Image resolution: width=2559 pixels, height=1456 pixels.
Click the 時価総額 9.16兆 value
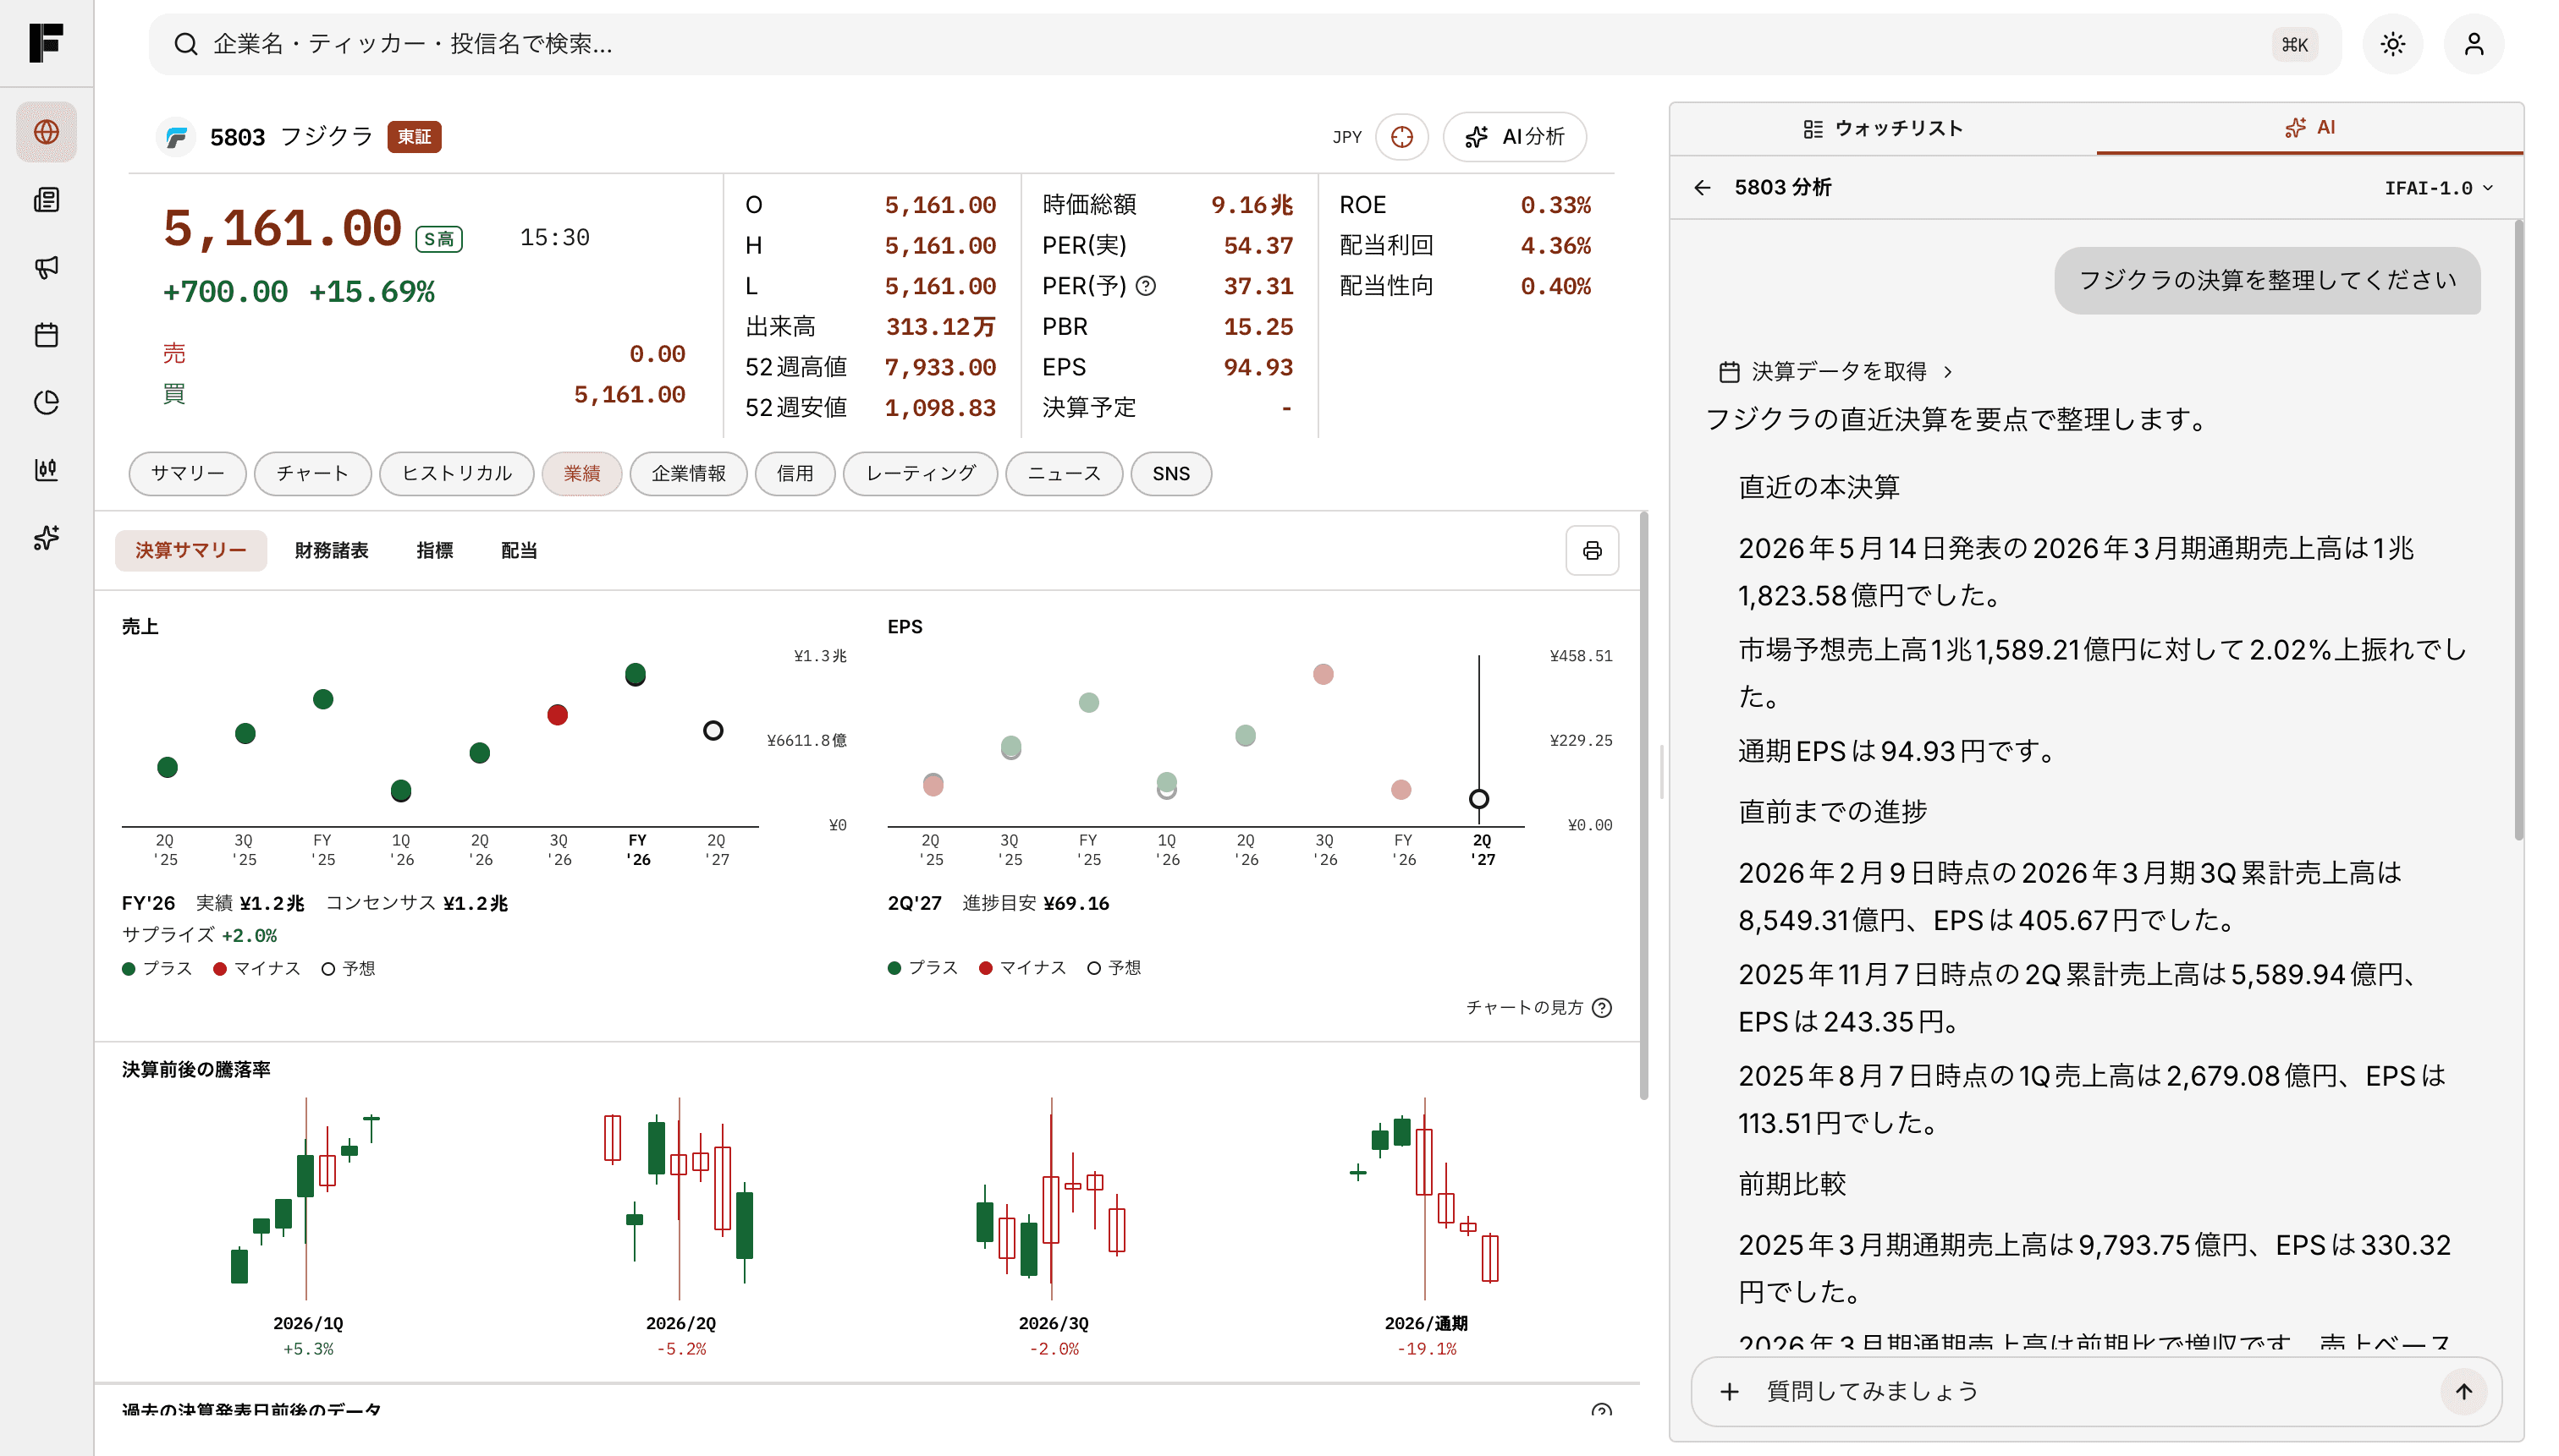coord(1251,205)
